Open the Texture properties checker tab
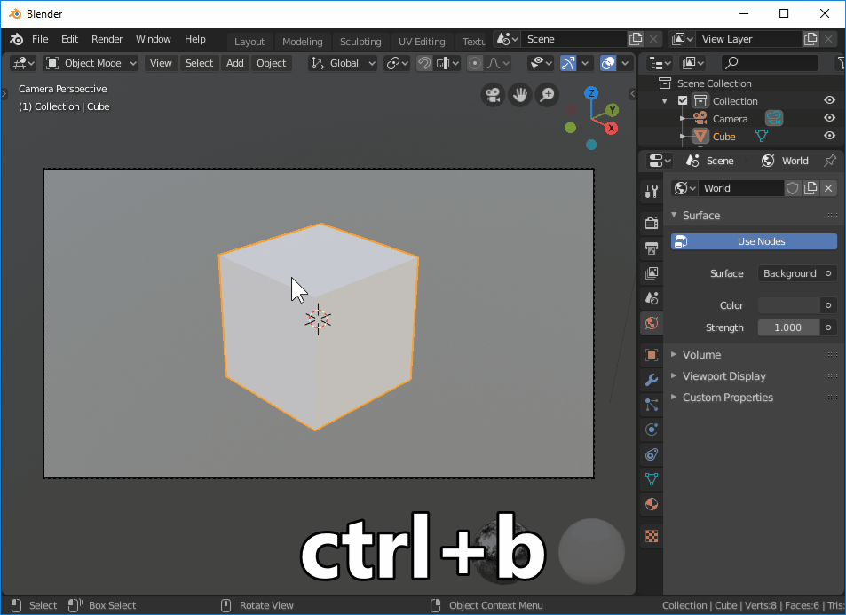This screenshot has width=846, height=615. tap(651, 535)
